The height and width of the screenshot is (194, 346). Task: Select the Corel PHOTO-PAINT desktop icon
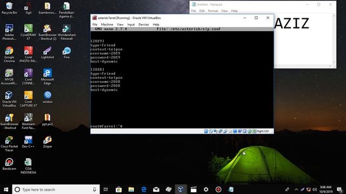pos(28,54)
